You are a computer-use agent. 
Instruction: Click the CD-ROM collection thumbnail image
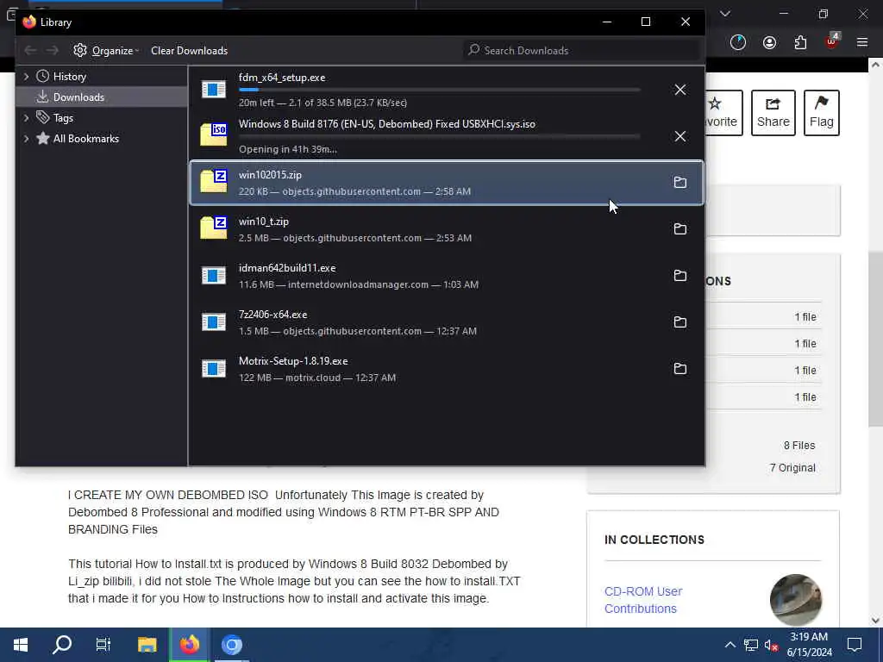click(795, 600)
